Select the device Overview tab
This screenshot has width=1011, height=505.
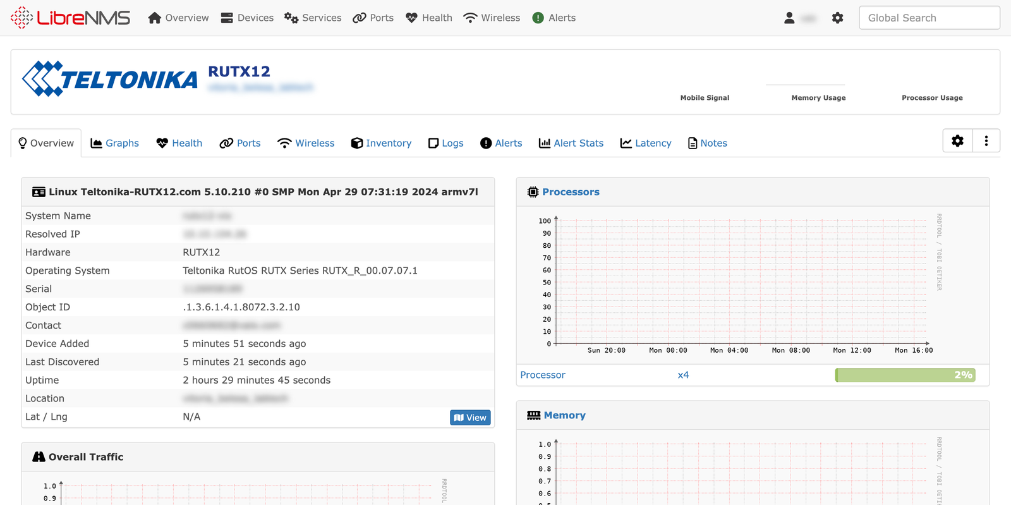(x=46, y=143)
